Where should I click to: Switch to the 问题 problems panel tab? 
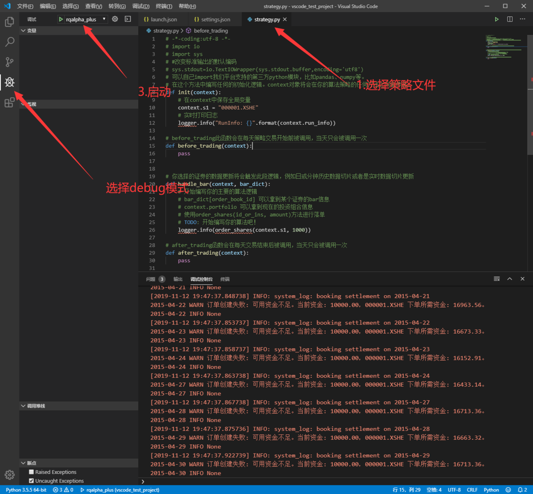[x=155, y=279]
